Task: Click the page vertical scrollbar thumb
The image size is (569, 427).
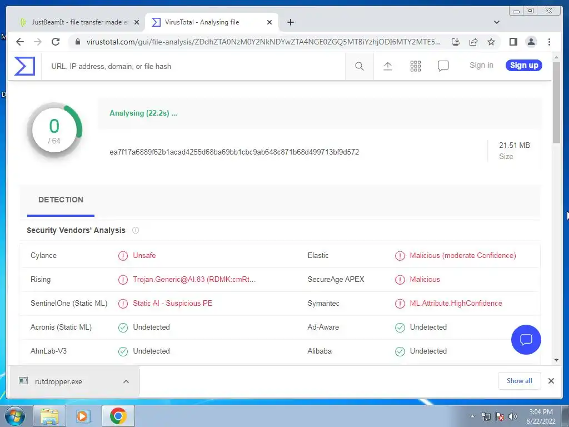Action: click(556, 103)
